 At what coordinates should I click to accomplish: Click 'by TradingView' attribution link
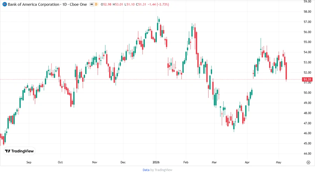161,170
